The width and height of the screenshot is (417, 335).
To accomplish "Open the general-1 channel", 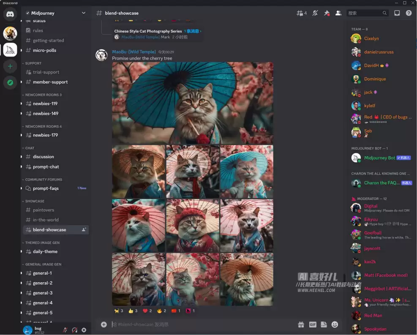I will pos(56,273).
